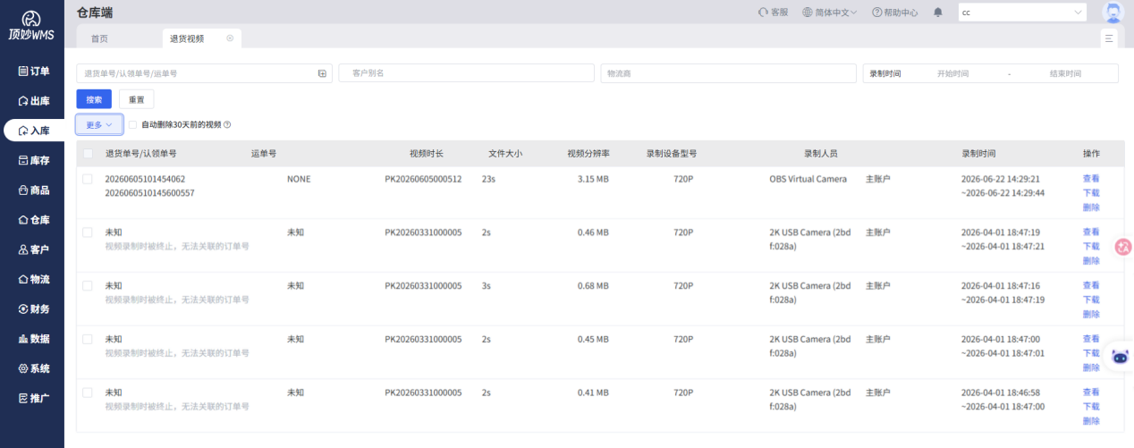1134x448 pixels.
Task: Open the 出库 sidebar menu
Action: coord(33,101)
